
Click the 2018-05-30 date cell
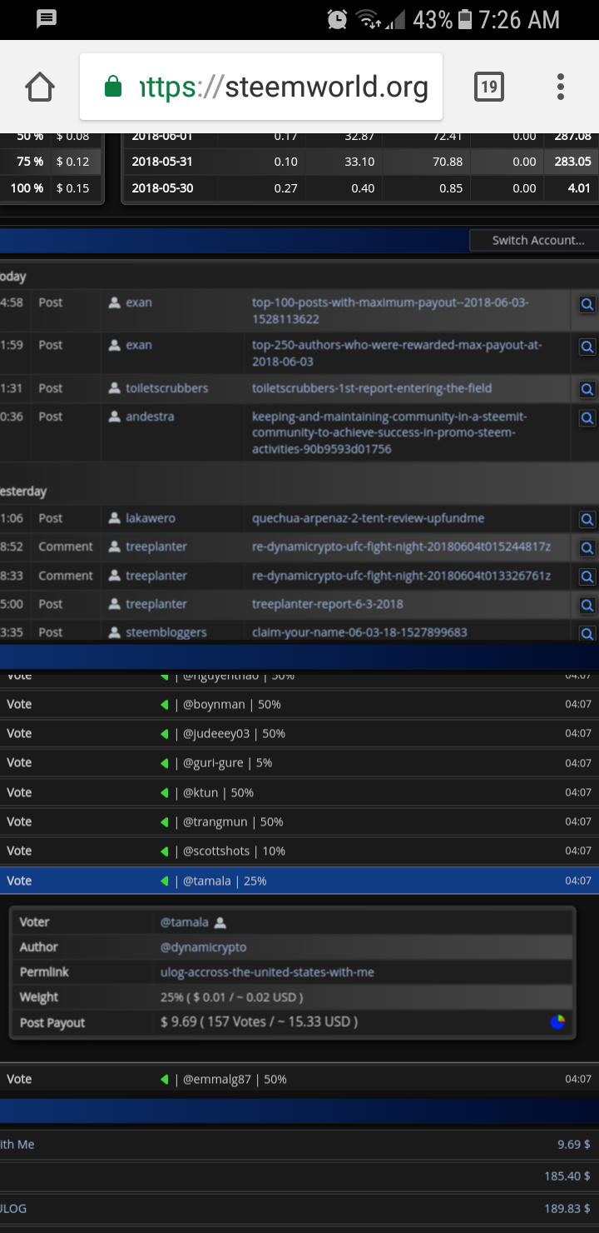[x=162, y=188]
